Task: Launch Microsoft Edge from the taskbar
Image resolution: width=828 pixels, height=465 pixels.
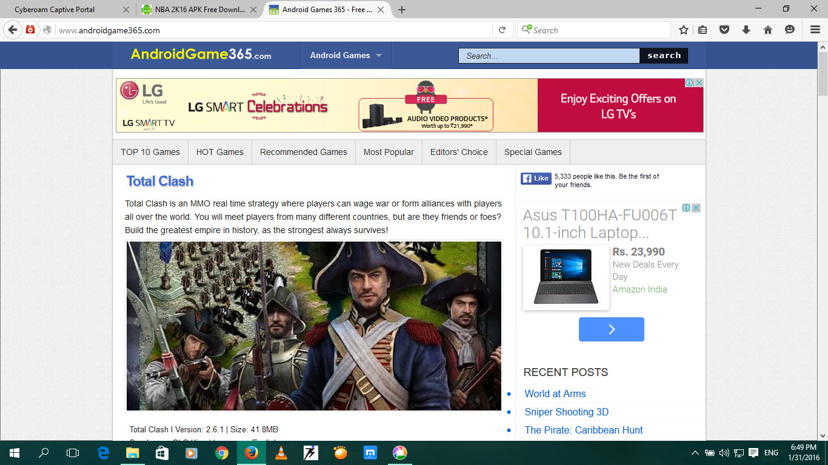Action: pyautogui.click(x=103, y=453)
